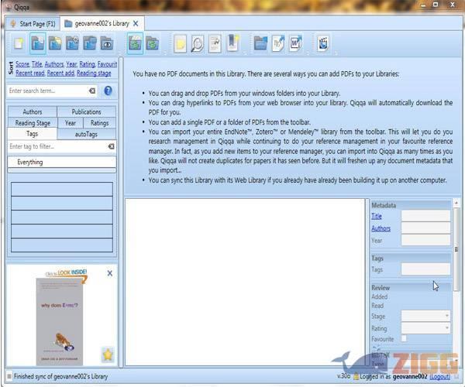Viewport: 465px width, 387px height.
Task: Sort library by Recent read link
Action: pyautogui.click(x=30, y=74)
